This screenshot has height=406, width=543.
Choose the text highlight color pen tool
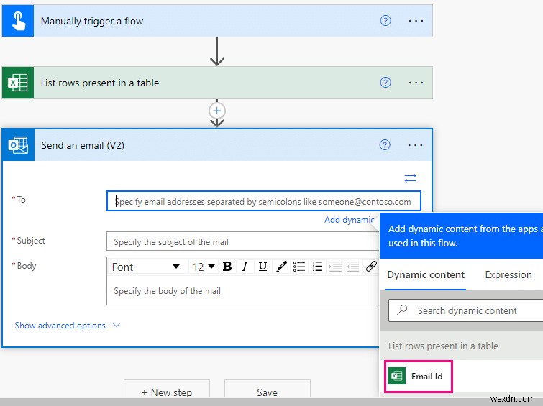click(x=281, y=267)
